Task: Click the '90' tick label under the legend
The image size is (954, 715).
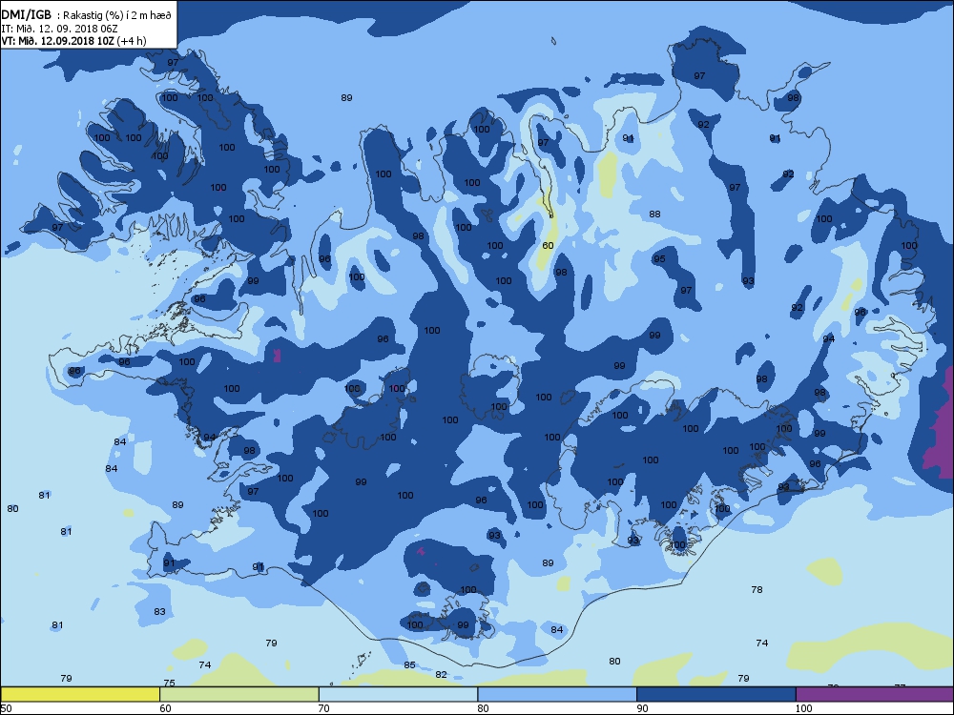Action: click(x=642, y=708)
